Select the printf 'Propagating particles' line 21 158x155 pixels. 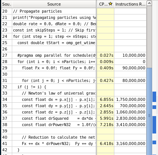(54, 17)
